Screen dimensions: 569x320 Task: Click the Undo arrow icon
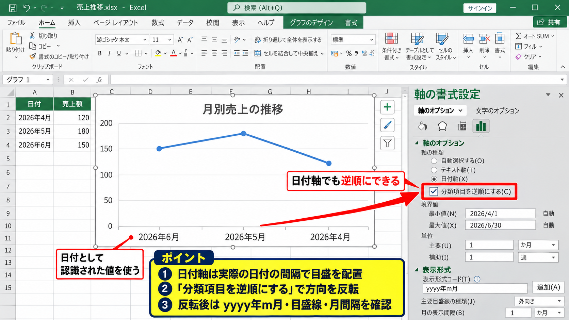point(27,7)
